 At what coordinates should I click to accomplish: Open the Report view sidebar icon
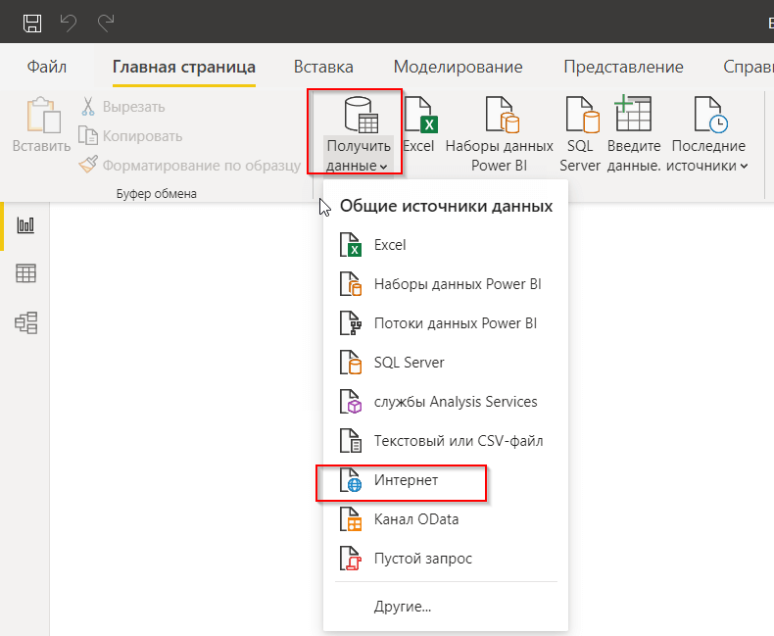[x=25, y=225]
